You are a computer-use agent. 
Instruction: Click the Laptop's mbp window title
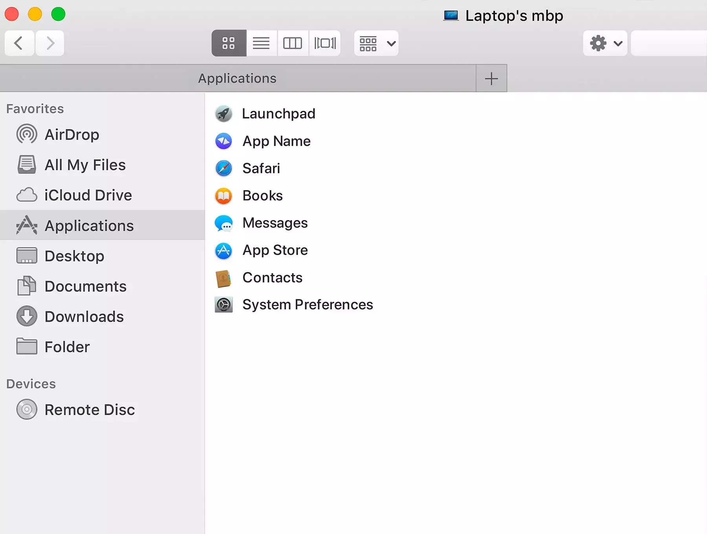(x=514, y=16)
